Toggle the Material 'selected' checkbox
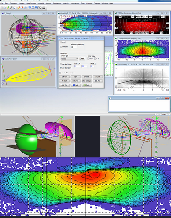171x218 pixels. [61, 47]
